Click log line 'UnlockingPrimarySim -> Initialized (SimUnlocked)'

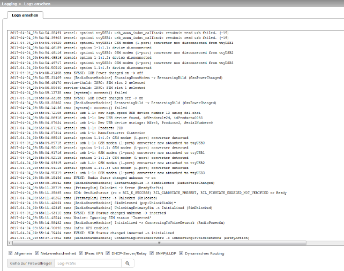click(111, 208)
